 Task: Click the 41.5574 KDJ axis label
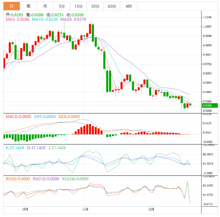208,164
